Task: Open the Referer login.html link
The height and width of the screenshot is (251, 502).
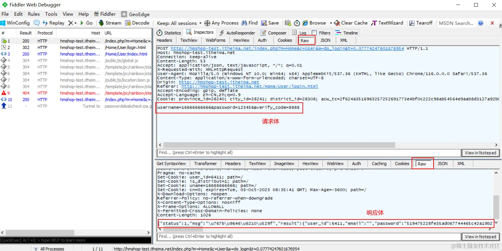Action: point(250,86)
